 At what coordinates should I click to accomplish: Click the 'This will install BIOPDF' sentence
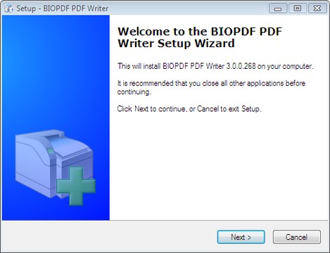215,66
